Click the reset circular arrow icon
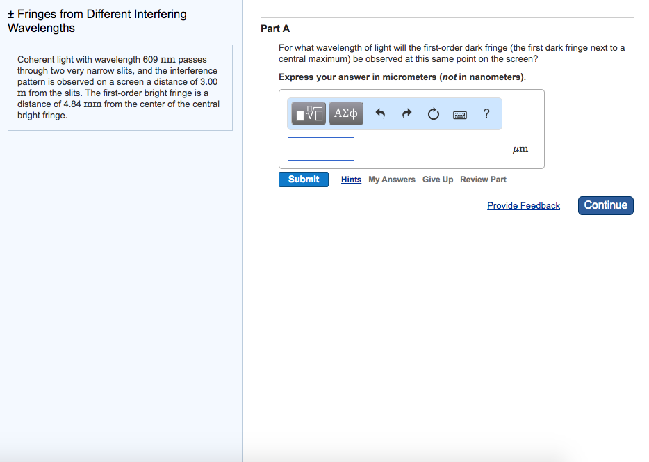 pyautogui.click(x=434, y=114)
